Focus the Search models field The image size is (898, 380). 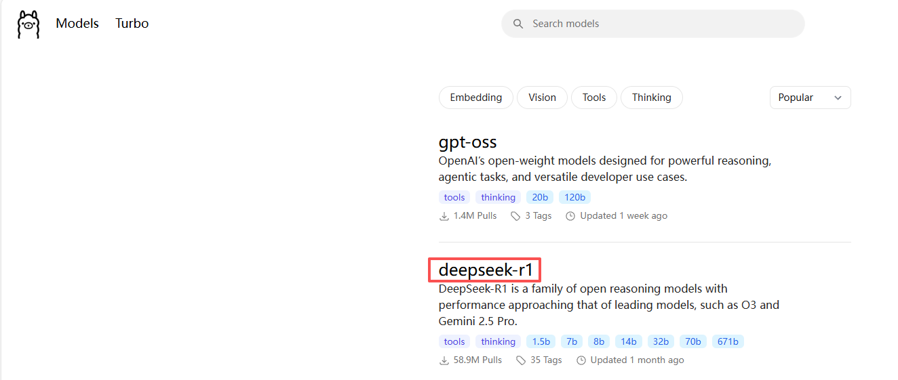[652, 24]
